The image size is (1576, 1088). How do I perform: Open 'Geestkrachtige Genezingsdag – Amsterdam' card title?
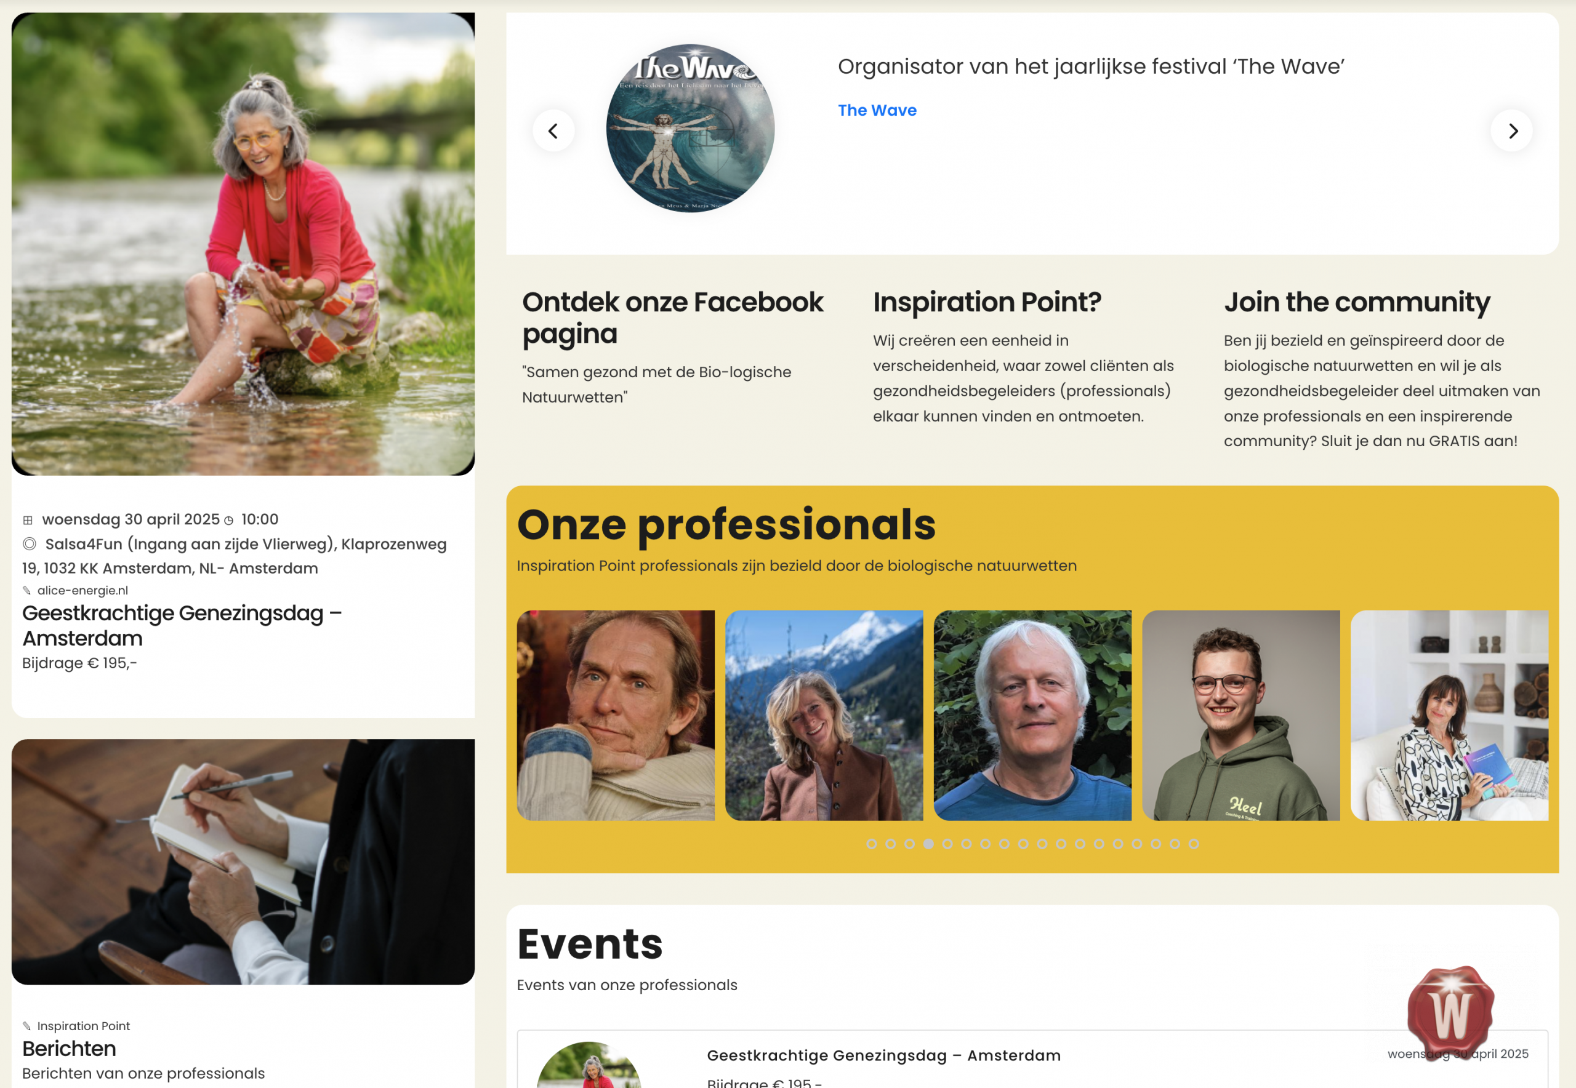pyautogui.click(x=182, y=625)
